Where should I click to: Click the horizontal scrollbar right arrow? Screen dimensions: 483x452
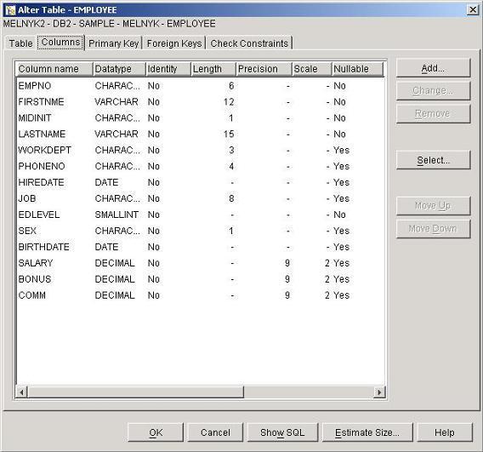(x=379, y=392)
